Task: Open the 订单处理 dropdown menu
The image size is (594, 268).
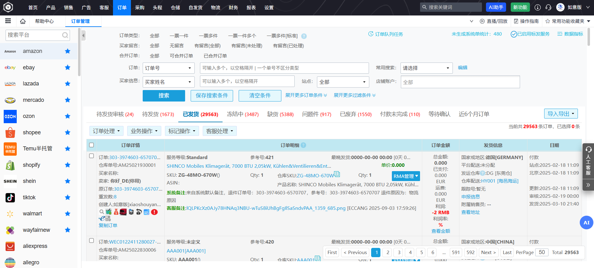Action: click(106, 131)
